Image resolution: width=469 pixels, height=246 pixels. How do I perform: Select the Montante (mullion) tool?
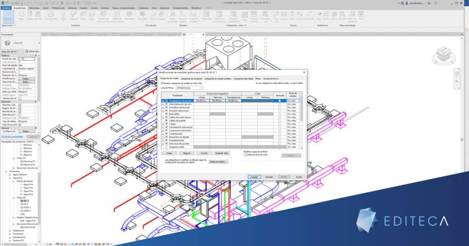[x=129, y=16]
